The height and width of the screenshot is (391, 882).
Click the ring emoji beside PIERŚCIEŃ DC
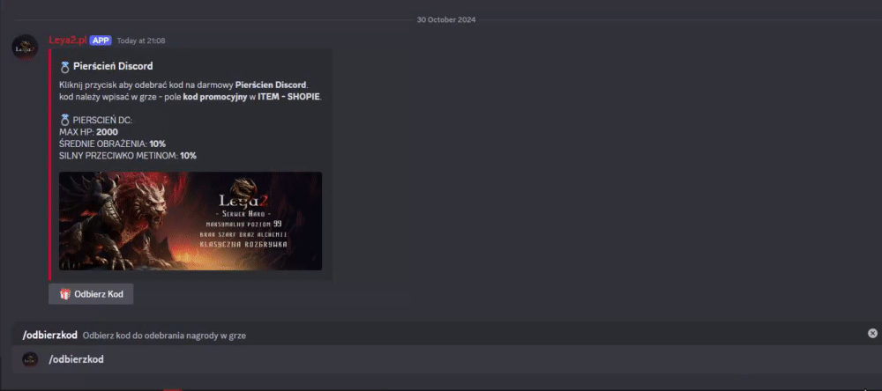tap(64, 120)
